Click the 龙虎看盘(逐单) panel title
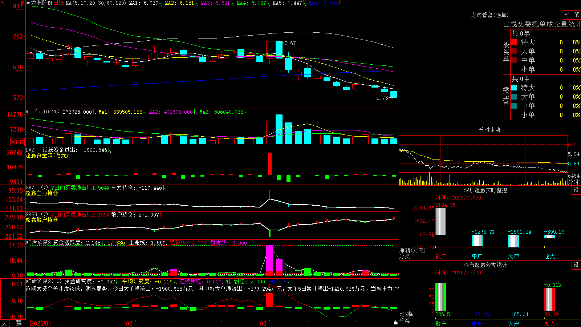Viewport: 581px width, 327px height. click(490, 15)
